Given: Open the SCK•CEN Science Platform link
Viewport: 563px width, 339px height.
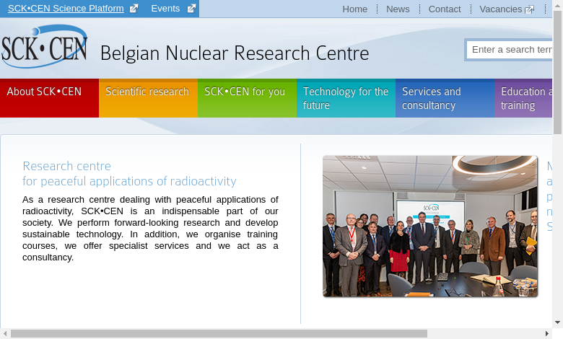Looking at the screenshot, I should pos(66,8).
